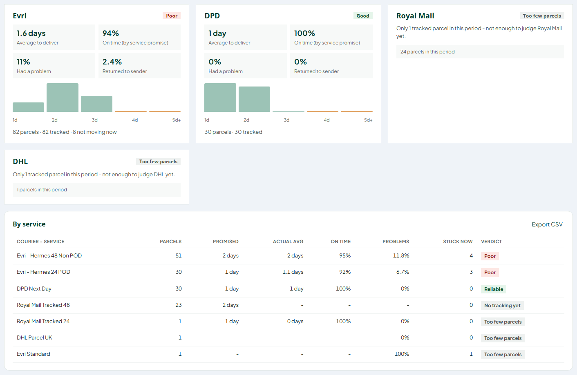Viewport: 577px width, 375px height.
Task: Click the DPD 2d histogram bar
Action: coord(254,99)
